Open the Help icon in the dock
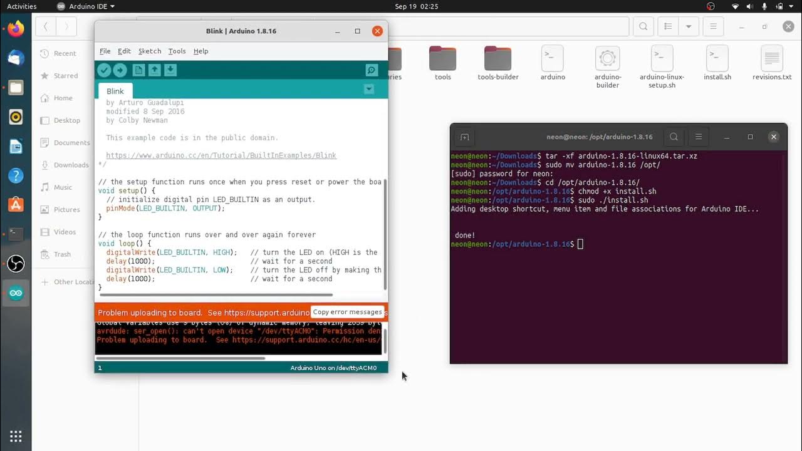Screen dimensions: 802x451 pos(16,175)
